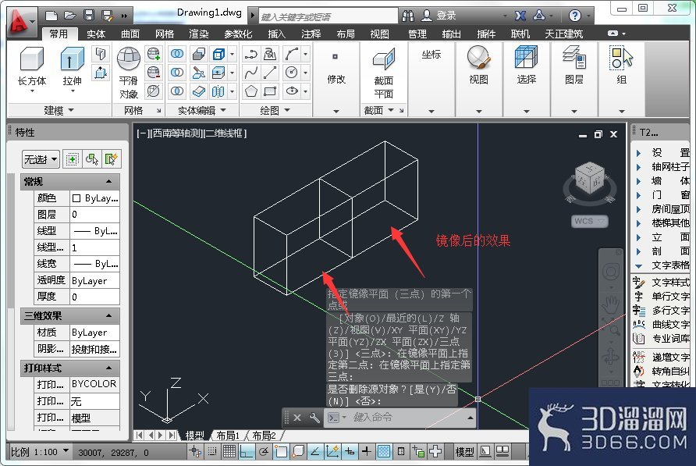
Task: Collapse the 常规 section in 特性 panel
Action: pos(108,181)
